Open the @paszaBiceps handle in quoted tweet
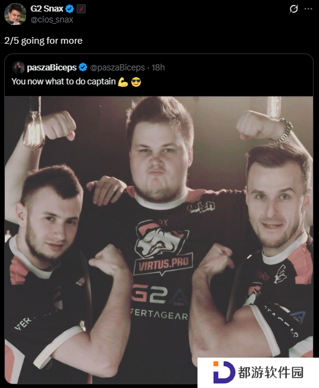Viewport: 319px width, 388px height. (x=117, y=67)
